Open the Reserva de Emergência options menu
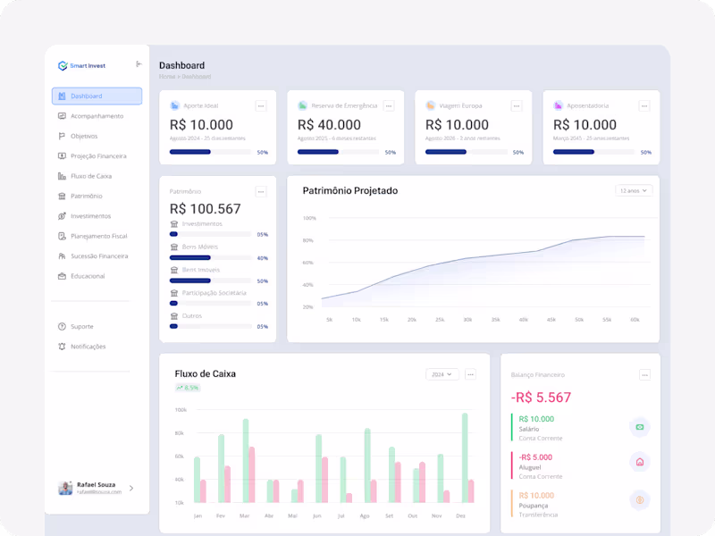715x536 pixels. (x=389, y=105)
